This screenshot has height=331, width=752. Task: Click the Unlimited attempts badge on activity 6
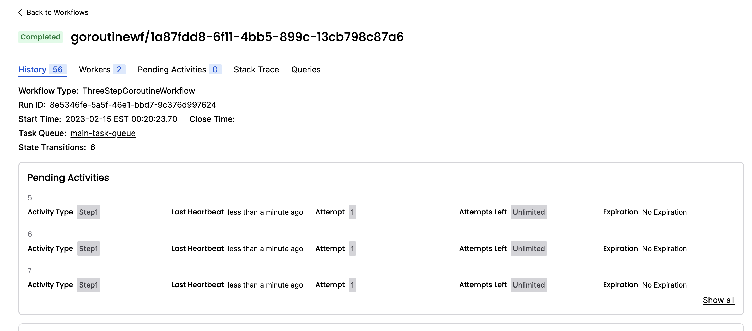528,248
